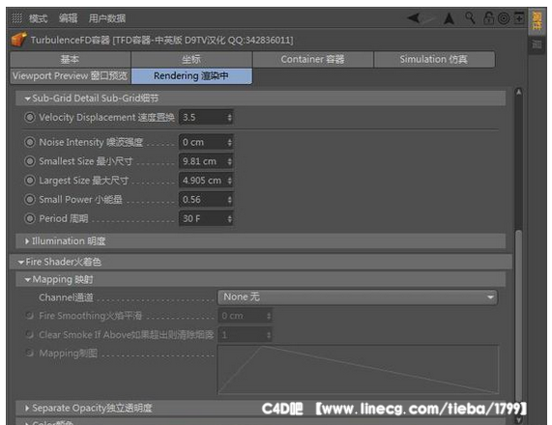Toggle Clear Smoke If Above animation circle
This screenshot has width=552, height=425.
tap(30, 333)
